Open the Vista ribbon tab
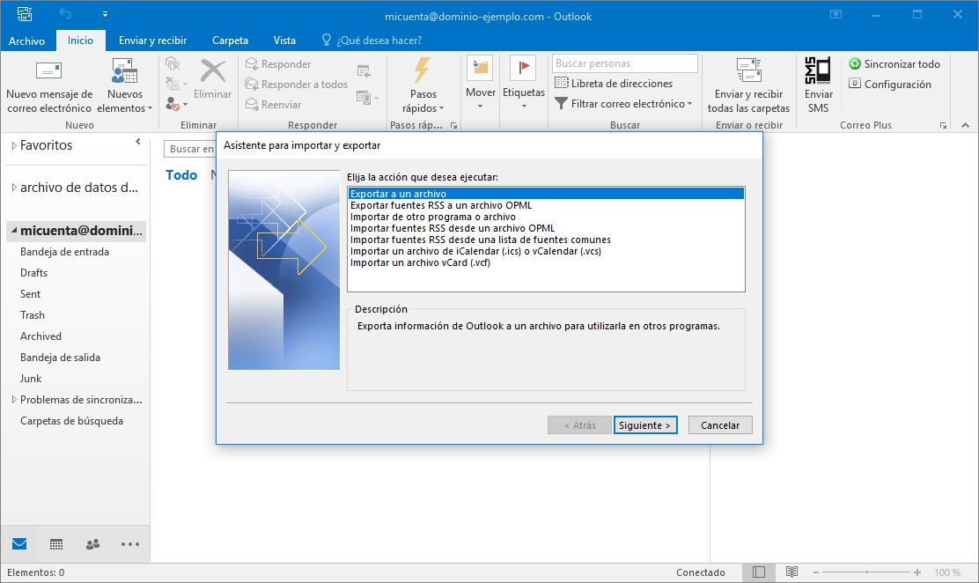Image resolution: width=979 pixels, height=583 pixels. [x=284, y=40]
